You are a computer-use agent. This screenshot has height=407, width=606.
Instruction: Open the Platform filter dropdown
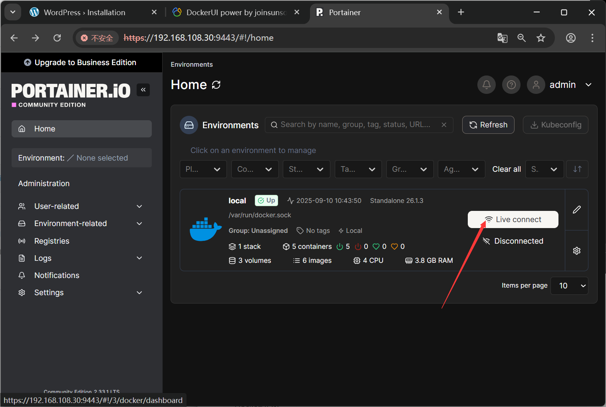(x=203, y=169)
